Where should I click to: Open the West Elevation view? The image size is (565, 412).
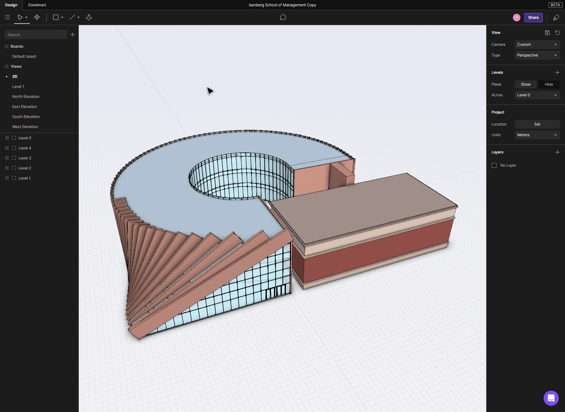click(25, 127)
